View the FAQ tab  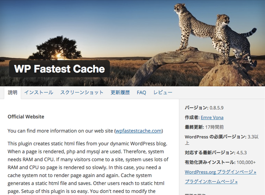click(x=141, y=92)
